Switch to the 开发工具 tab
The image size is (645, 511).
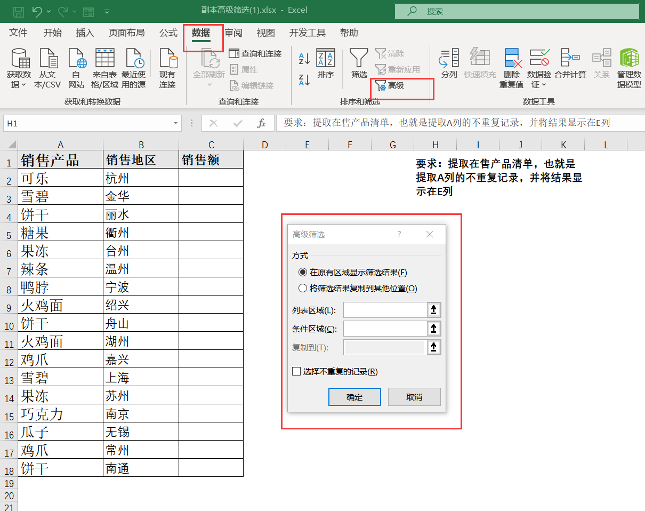[x=307, y=33]
